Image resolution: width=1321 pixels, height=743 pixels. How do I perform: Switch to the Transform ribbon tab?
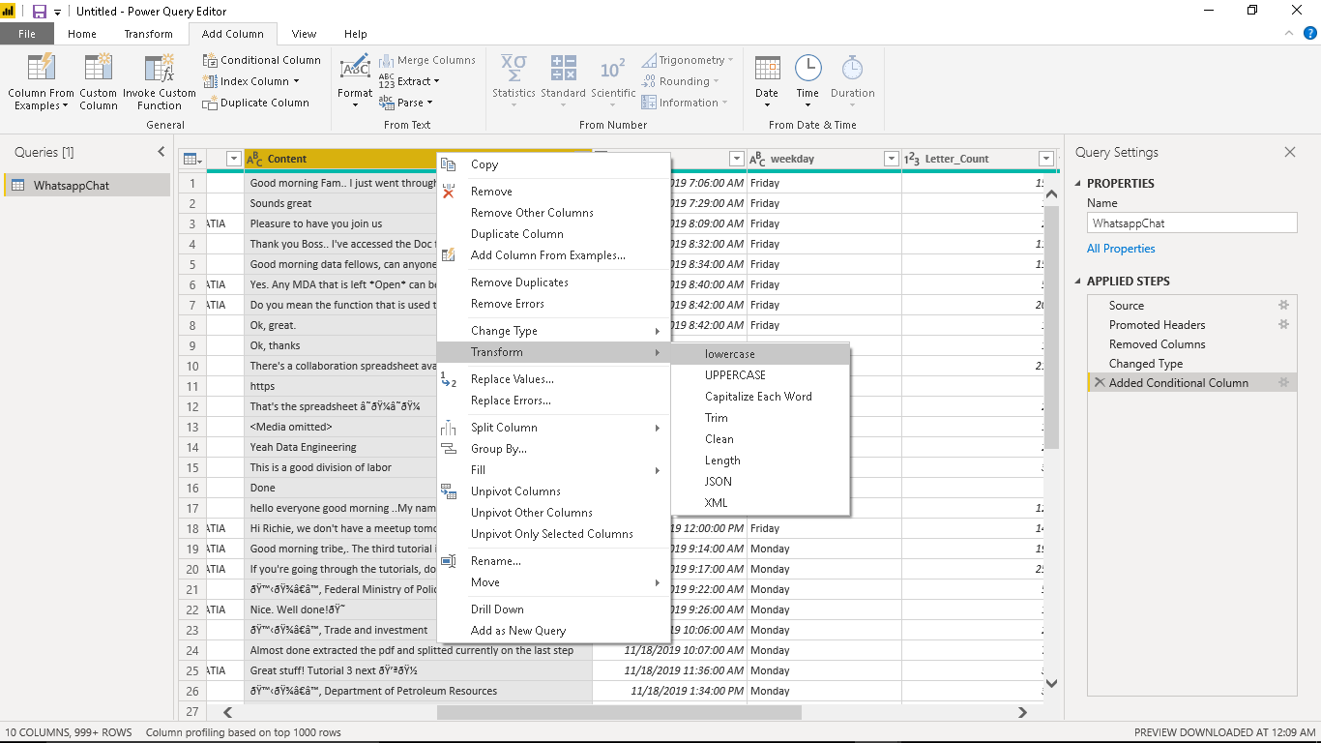[x=148, y=34]
